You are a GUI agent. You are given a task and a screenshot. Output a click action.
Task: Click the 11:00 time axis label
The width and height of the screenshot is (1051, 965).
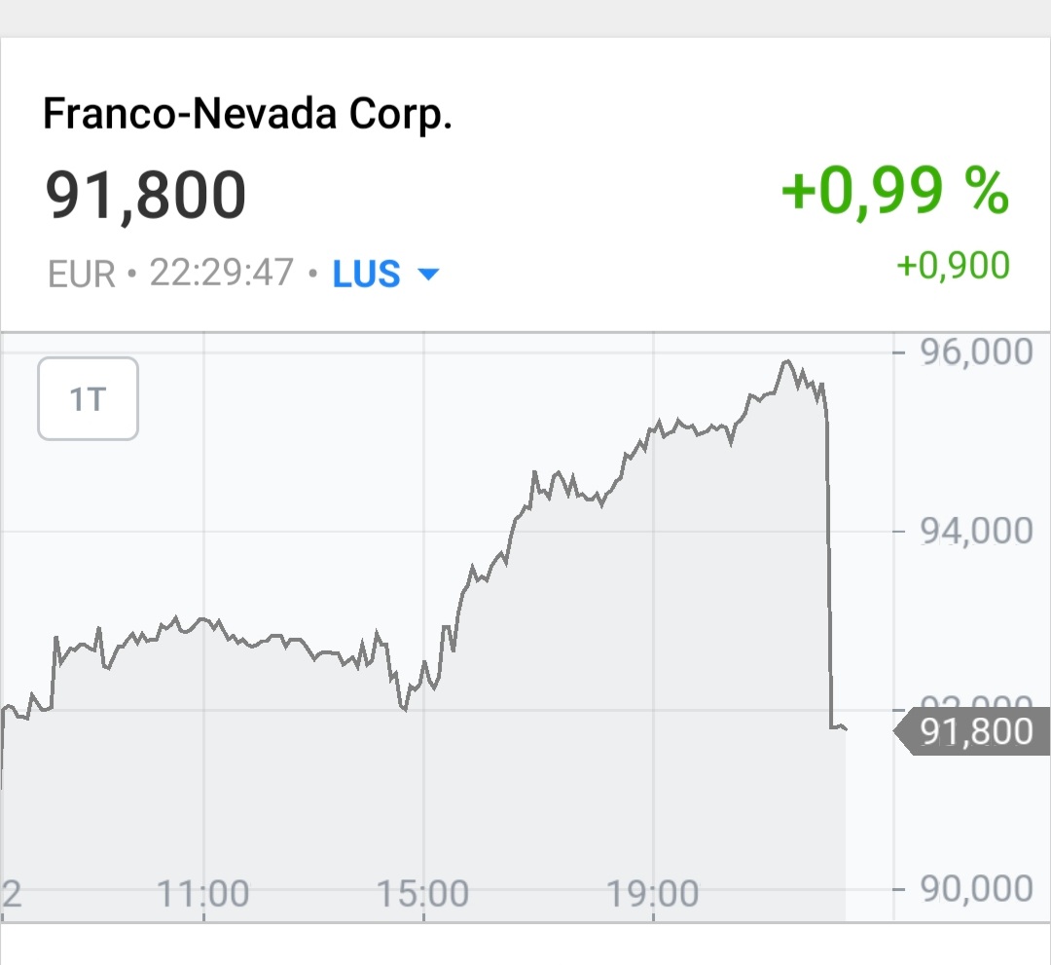click(205, 893)
